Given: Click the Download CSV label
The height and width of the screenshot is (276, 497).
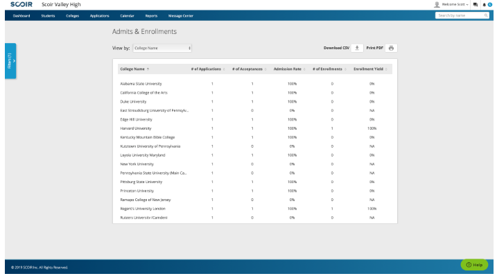Looking at the screenshot, I should click(x=336, y=48).
